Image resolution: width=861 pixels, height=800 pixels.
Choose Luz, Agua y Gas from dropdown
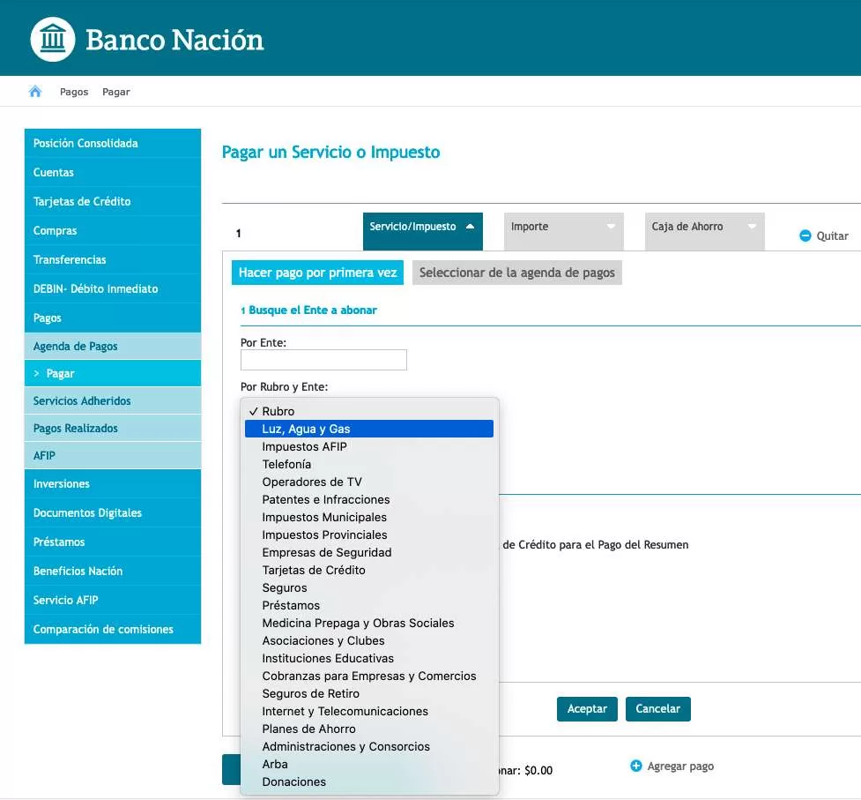369,429
